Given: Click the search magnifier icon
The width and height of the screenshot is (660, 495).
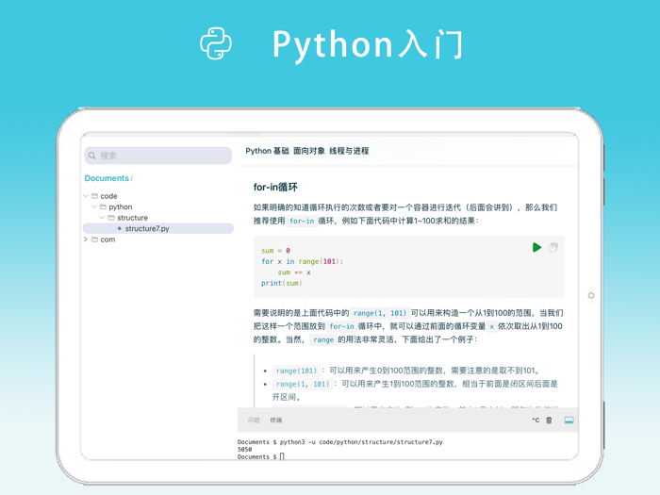Looking at the screenshot, I should click(92, 156).
